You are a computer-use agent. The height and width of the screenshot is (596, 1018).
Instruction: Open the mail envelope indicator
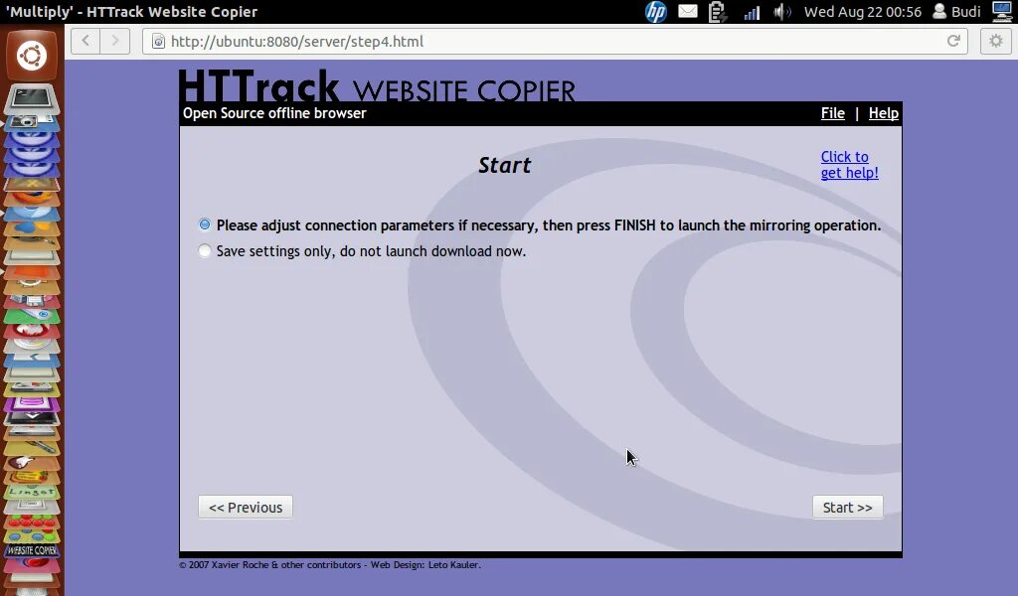tap(688, 12)
